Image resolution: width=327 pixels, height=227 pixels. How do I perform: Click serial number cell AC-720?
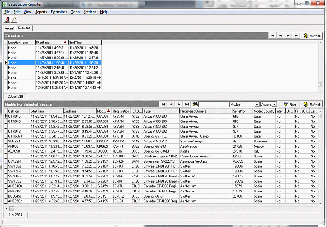(x=242, y=161)
